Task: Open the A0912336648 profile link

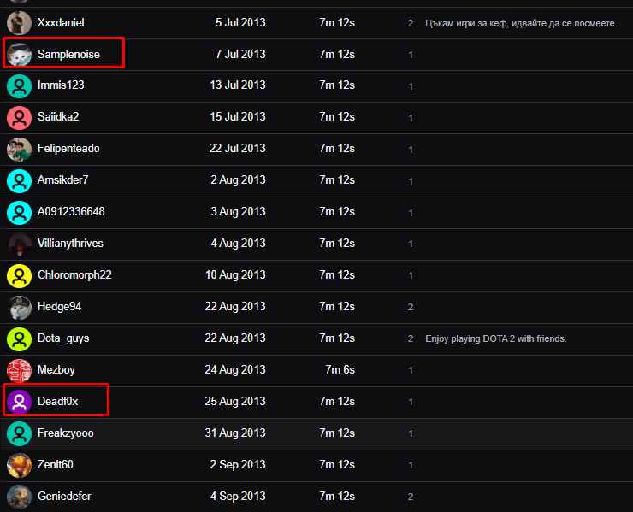Action: coord(71,212)
